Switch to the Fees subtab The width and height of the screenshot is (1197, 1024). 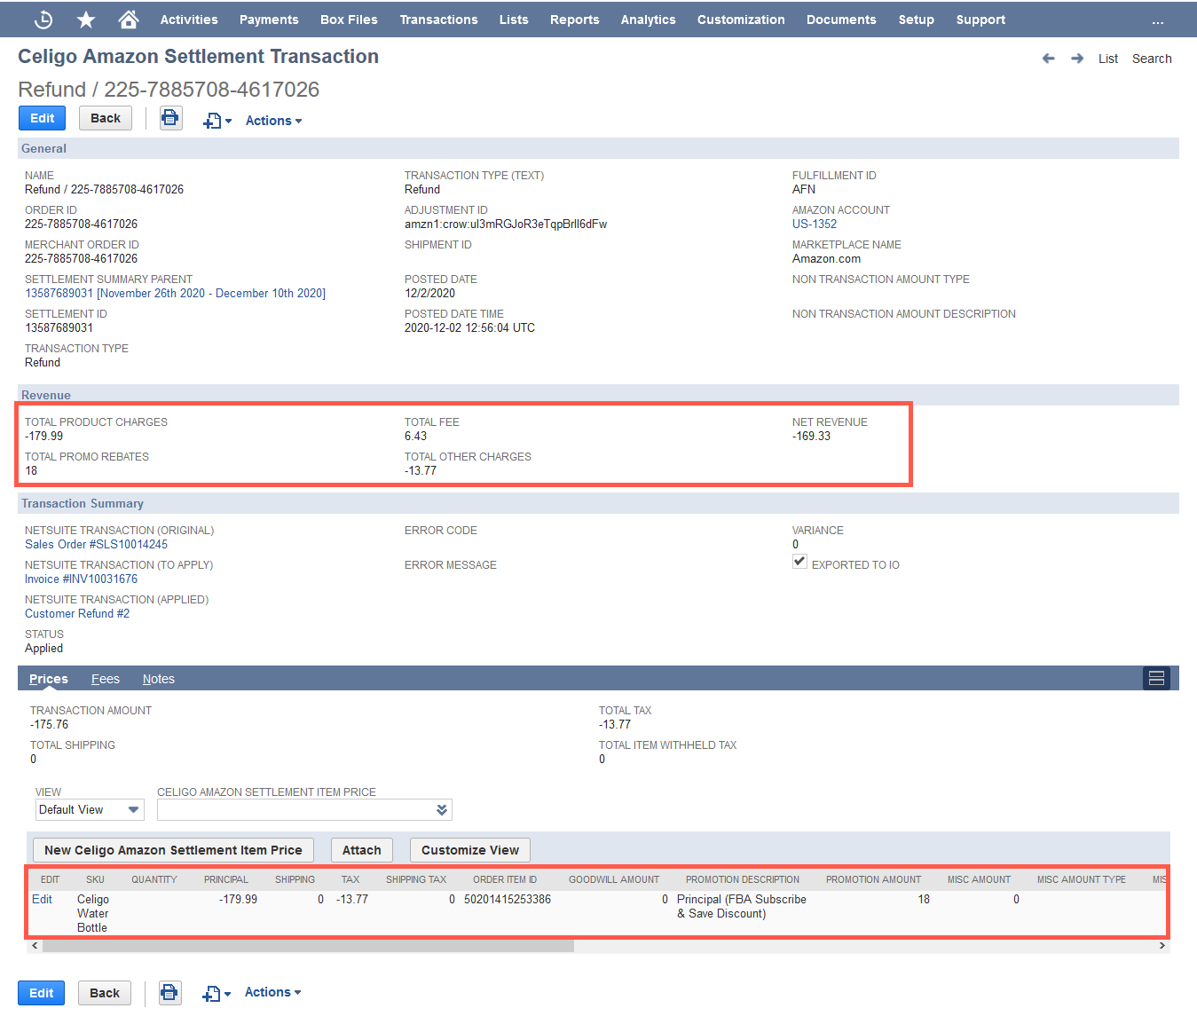106,679
